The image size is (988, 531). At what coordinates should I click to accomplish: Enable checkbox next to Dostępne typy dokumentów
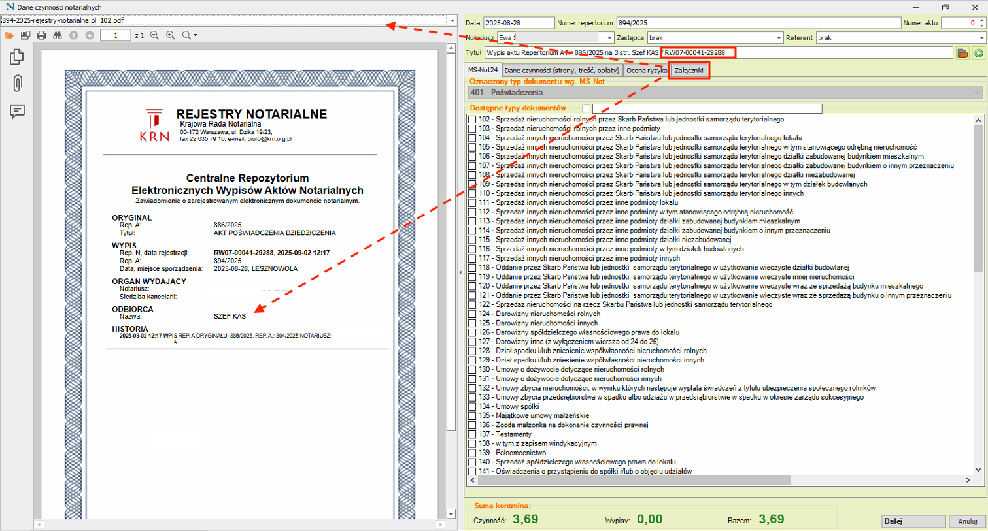click(x=587, y=108)
